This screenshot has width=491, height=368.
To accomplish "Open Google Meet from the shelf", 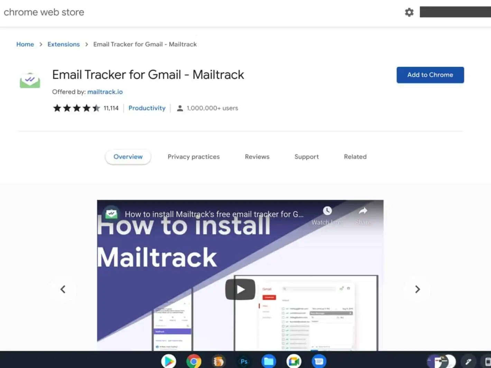I will (x=294, y=361).
